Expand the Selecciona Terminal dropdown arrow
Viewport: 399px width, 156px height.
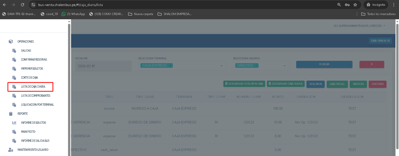[222, 66]
